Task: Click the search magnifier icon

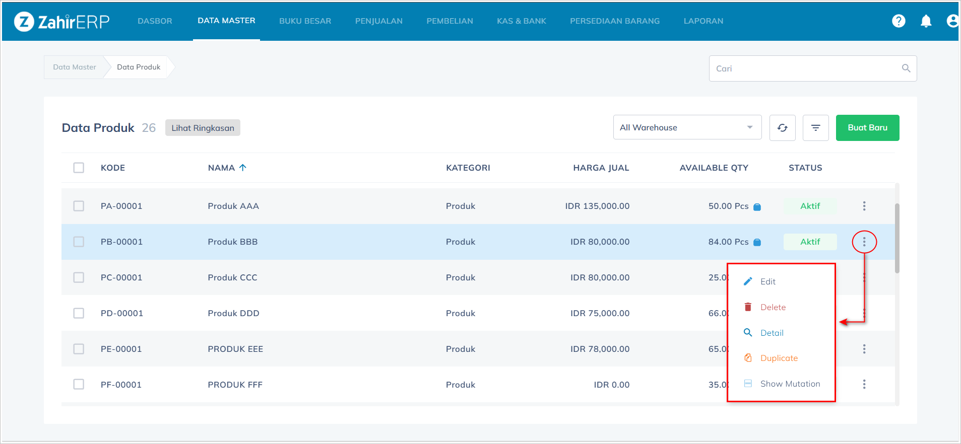Action: click(x=906, y=68)
